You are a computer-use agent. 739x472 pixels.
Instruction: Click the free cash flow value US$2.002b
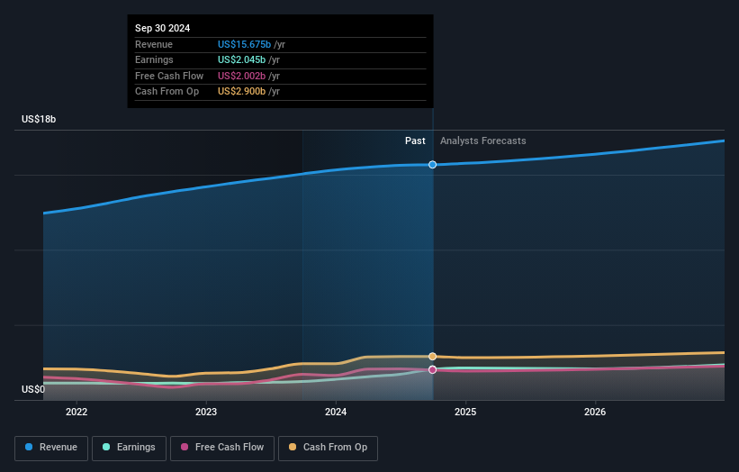(241, 76)
